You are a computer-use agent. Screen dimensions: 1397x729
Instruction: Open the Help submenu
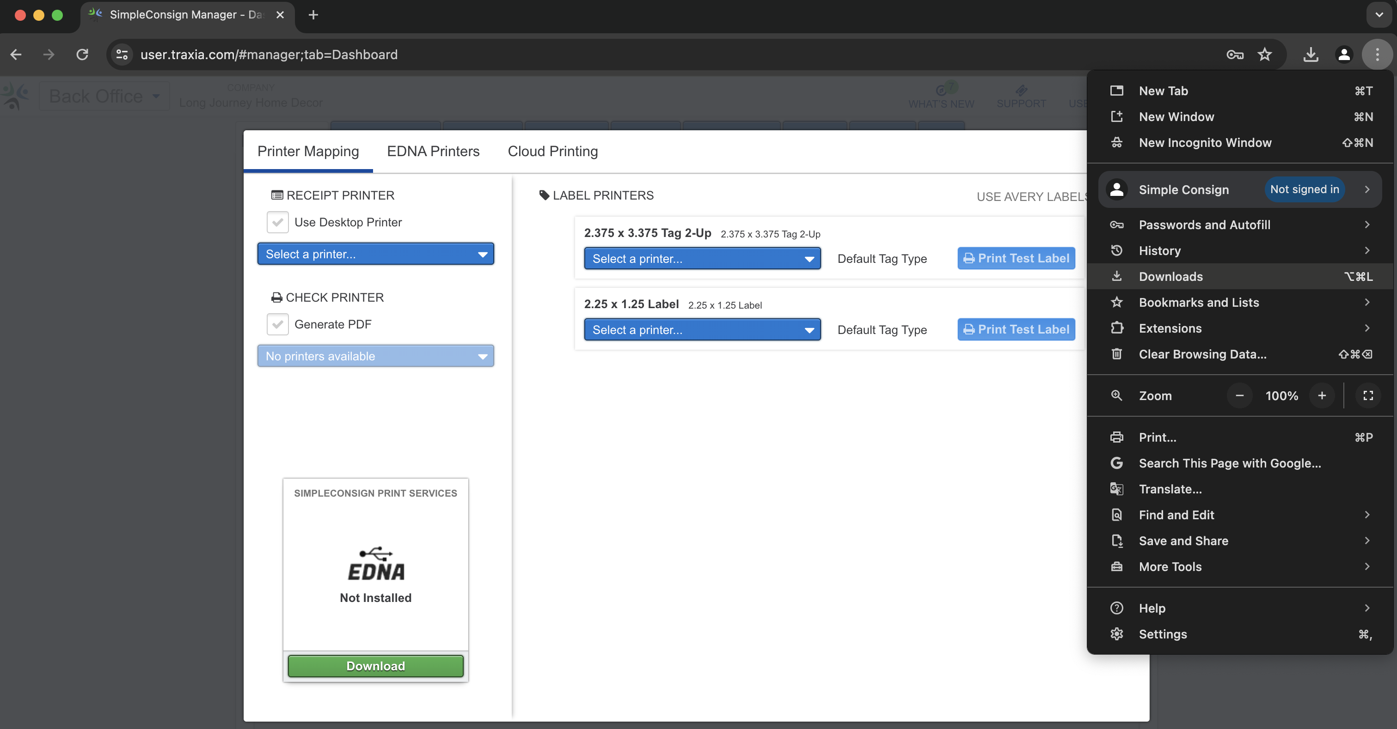[1240, 608]
